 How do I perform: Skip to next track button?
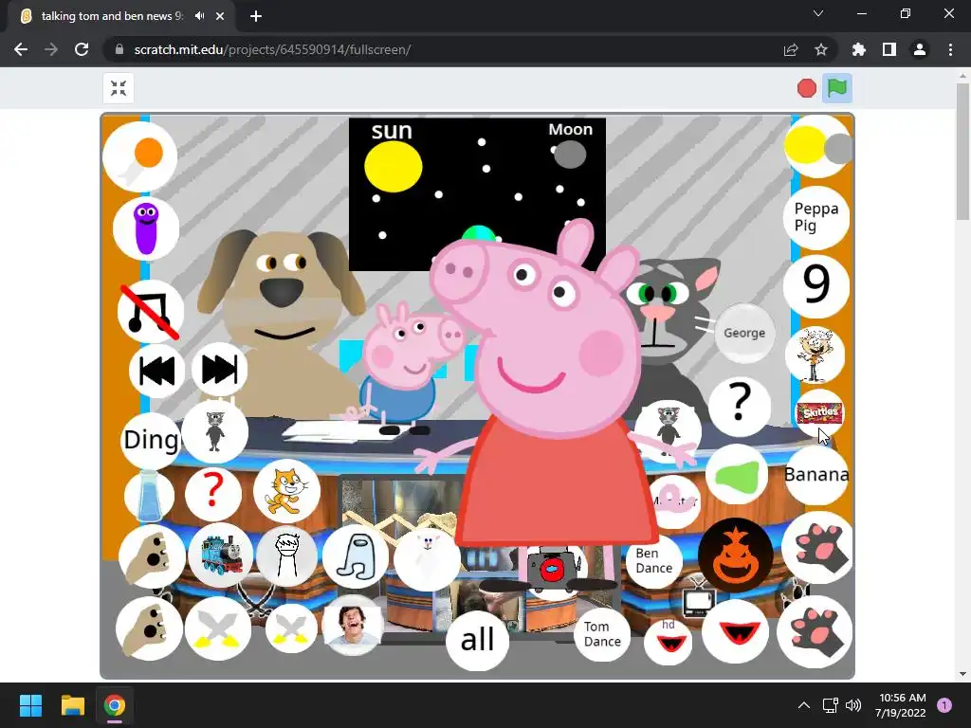click(219, 370)
